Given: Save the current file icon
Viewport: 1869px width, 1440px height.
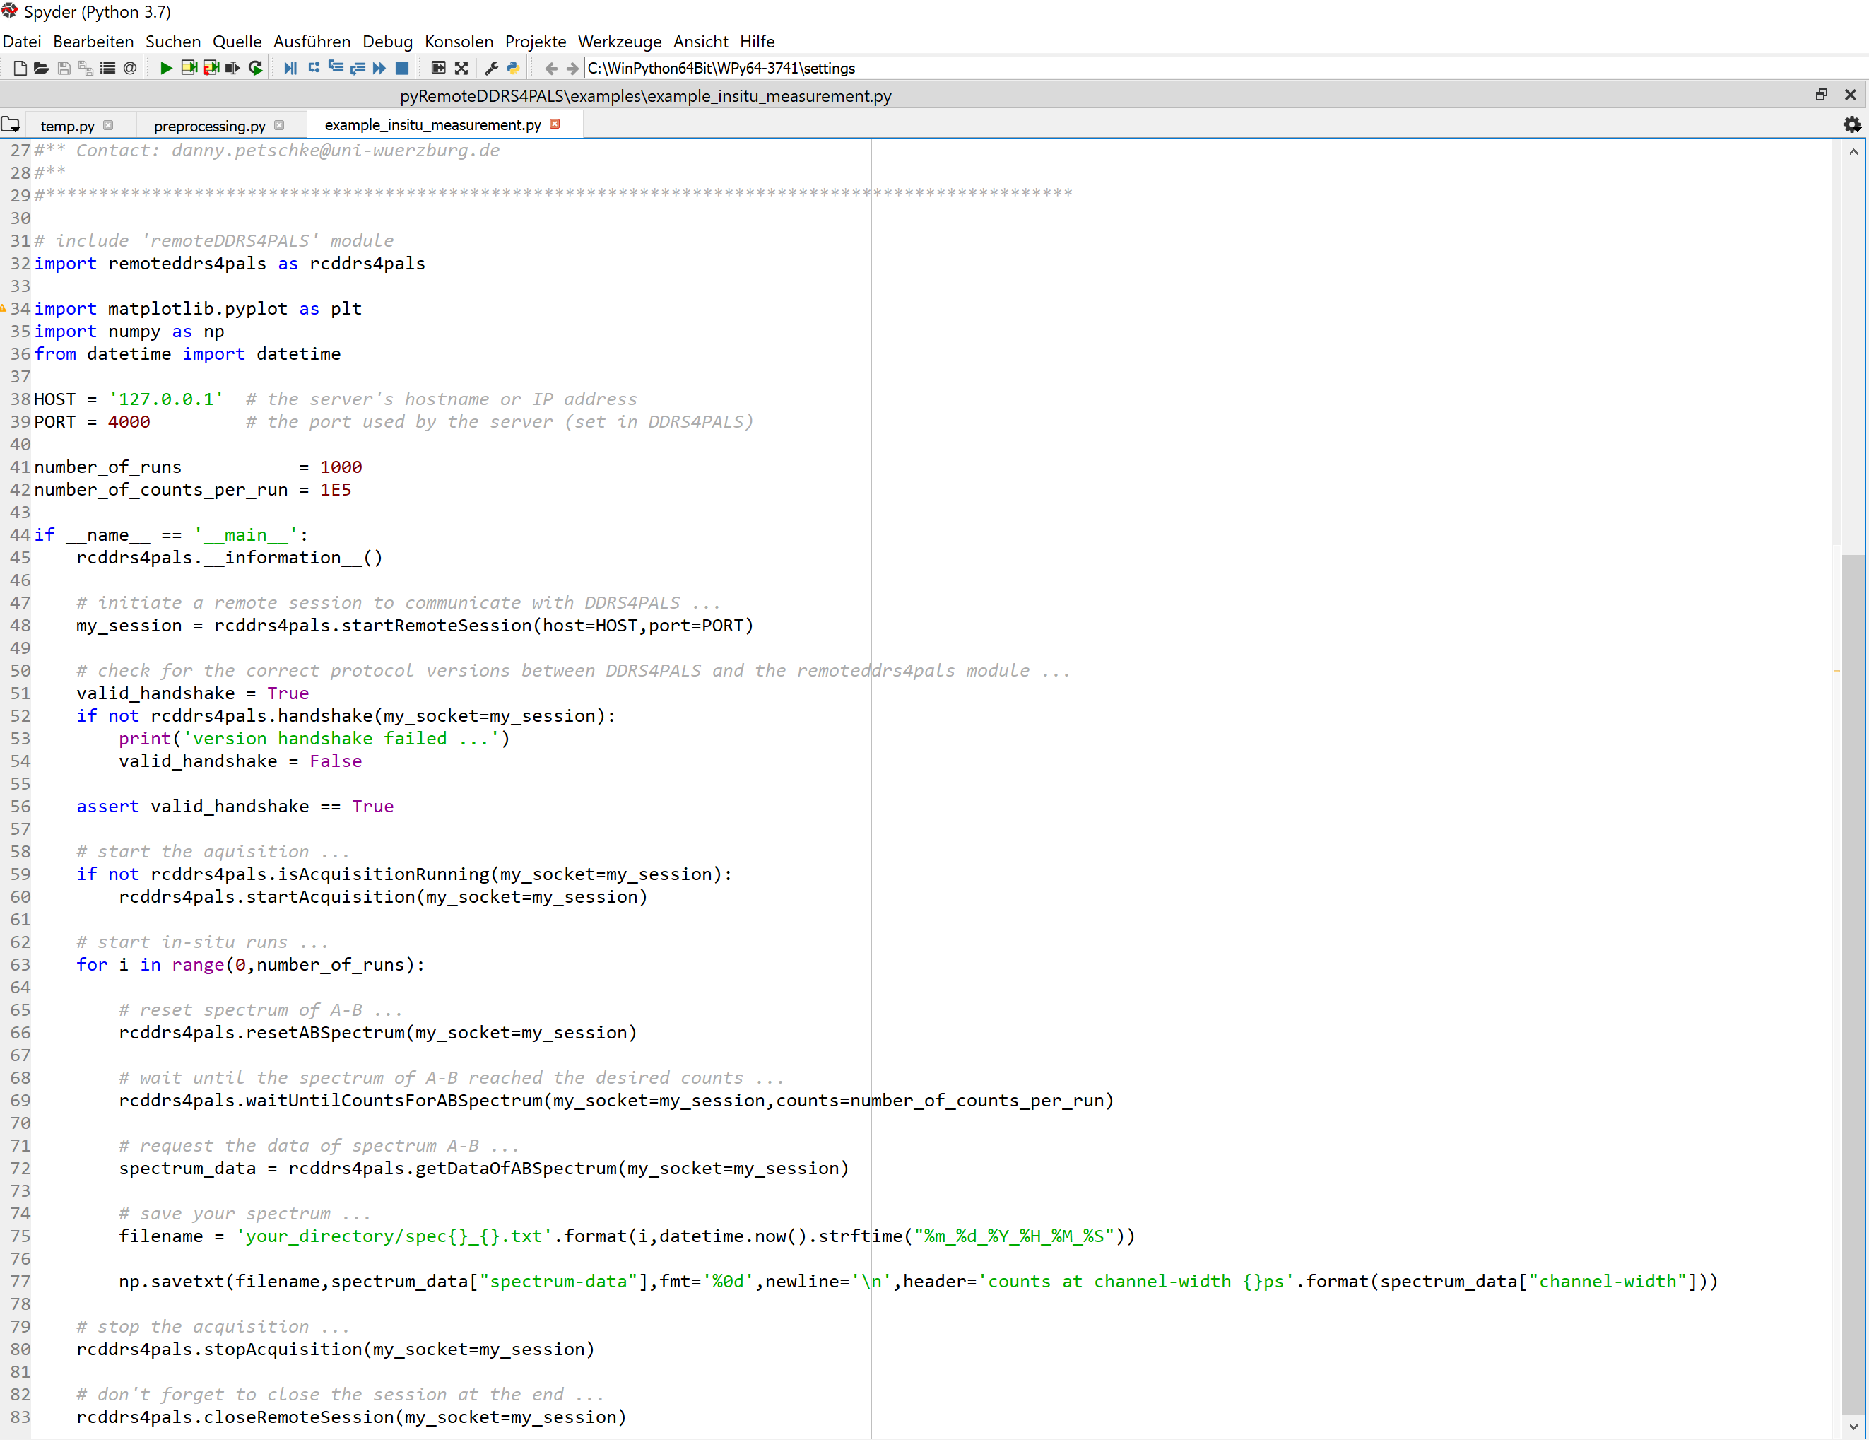Looking at the screenshot, I should 64,69.
